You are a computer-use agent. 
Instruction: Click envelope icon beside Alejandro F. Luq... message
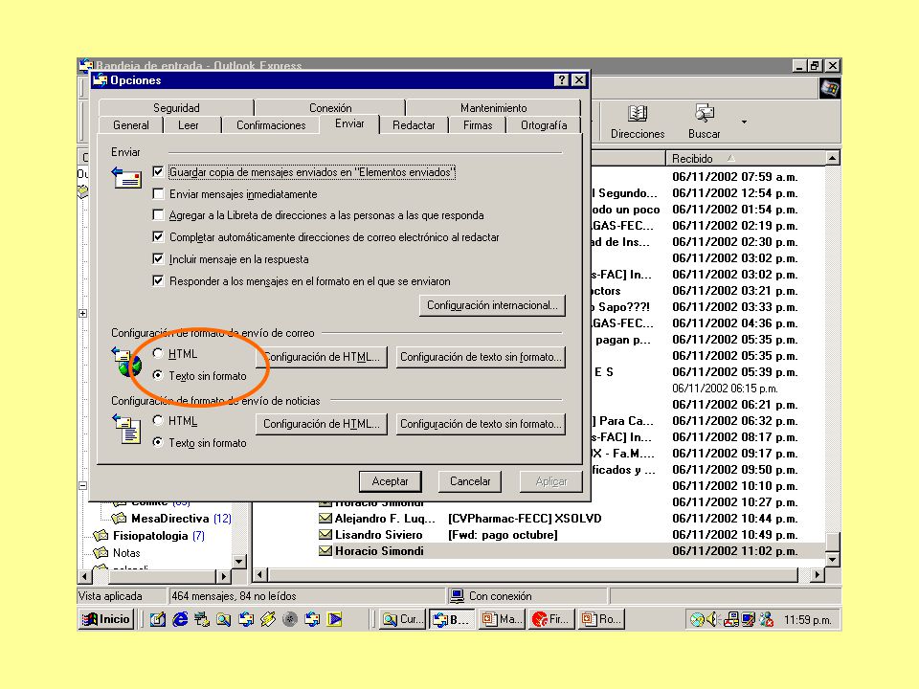325,518
